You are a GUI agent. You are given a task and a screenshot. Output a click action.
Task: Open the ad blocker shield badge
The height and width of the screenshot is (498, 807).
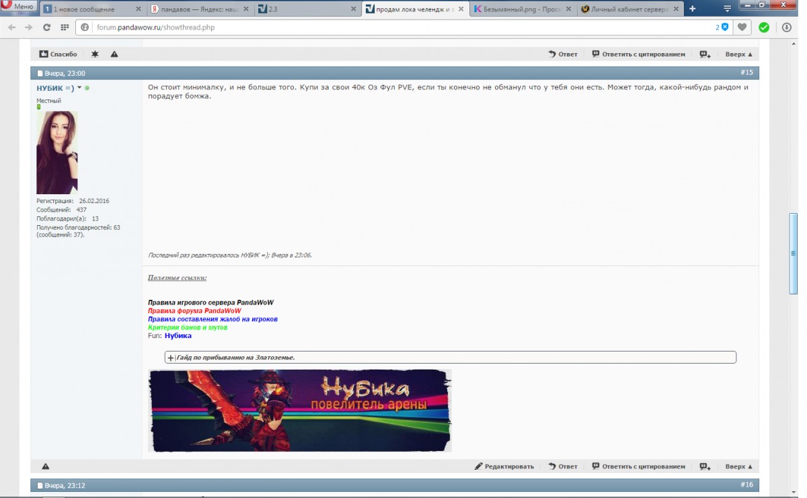[722, 28]
